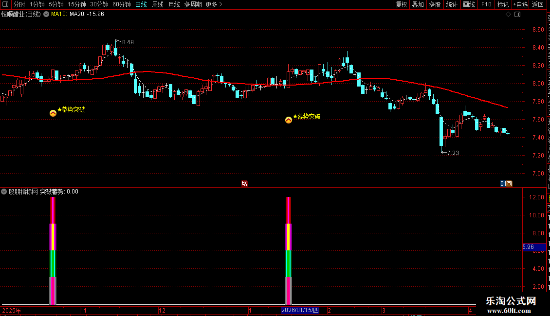The width and height of the screenshot is (550, 316).
Task: Open F10 company info
Action: pos(486,4)
